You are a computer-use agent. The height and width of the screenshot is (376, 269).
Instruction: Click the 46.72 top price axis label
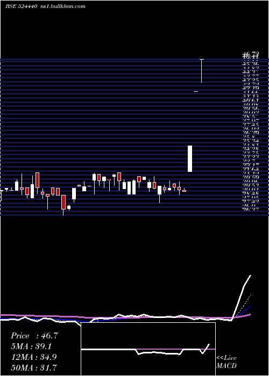[251, 54]
